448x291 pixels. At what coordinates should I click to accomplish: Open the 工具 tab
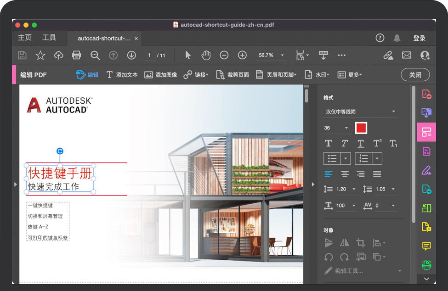(x=49, y=38)
